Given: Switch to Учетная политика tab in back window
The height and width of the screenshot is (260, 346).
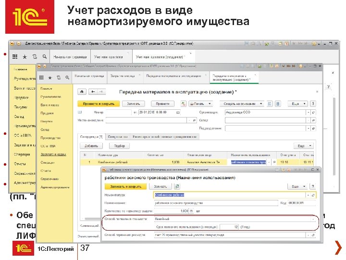Looking at the screenshot, I should (111, 57).
